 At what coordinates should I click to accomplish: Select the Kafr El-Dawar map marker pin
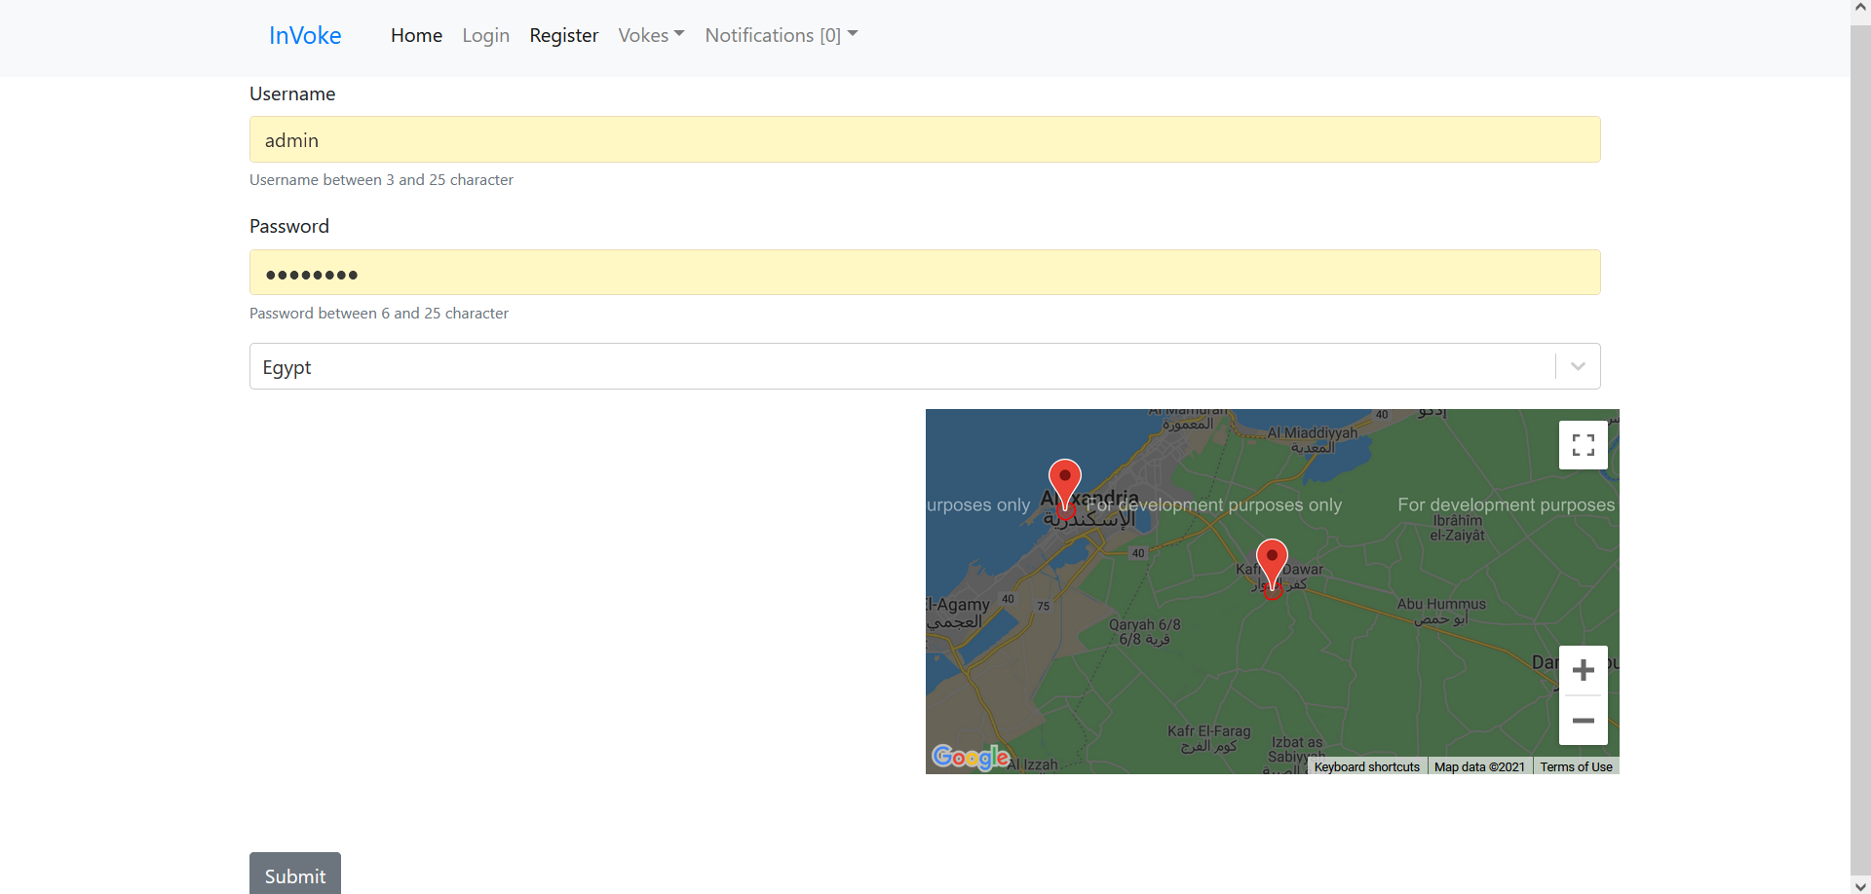click(1272, 565)
